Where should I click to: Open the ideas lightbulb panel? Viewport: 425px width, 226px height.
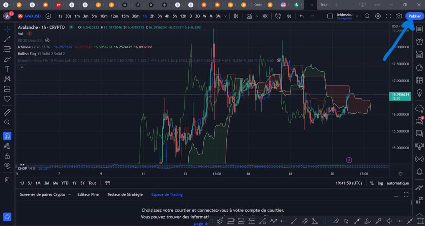point(419,93)
